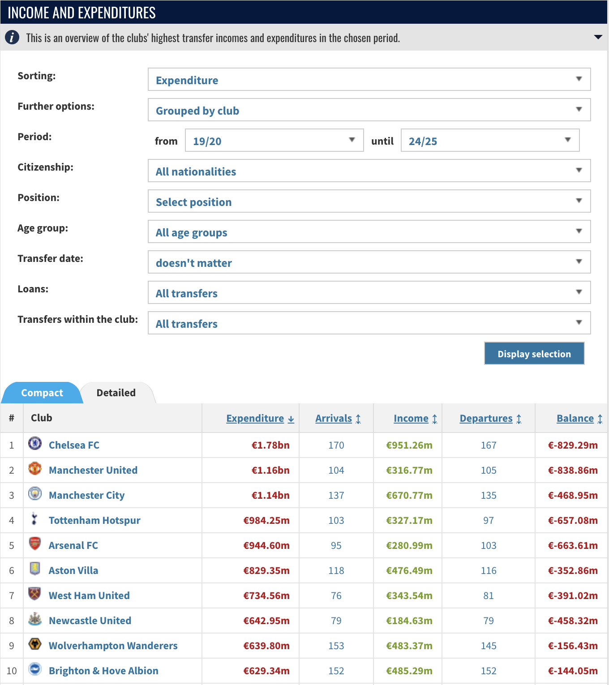Open Loans dropdown All transfers
Viewport: 609px width, 685px height.
369,292
